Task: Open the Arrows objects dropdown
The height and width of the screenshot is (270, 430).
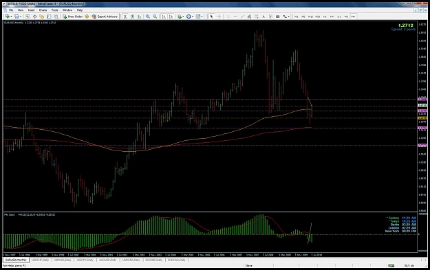Action: point(286,16)
